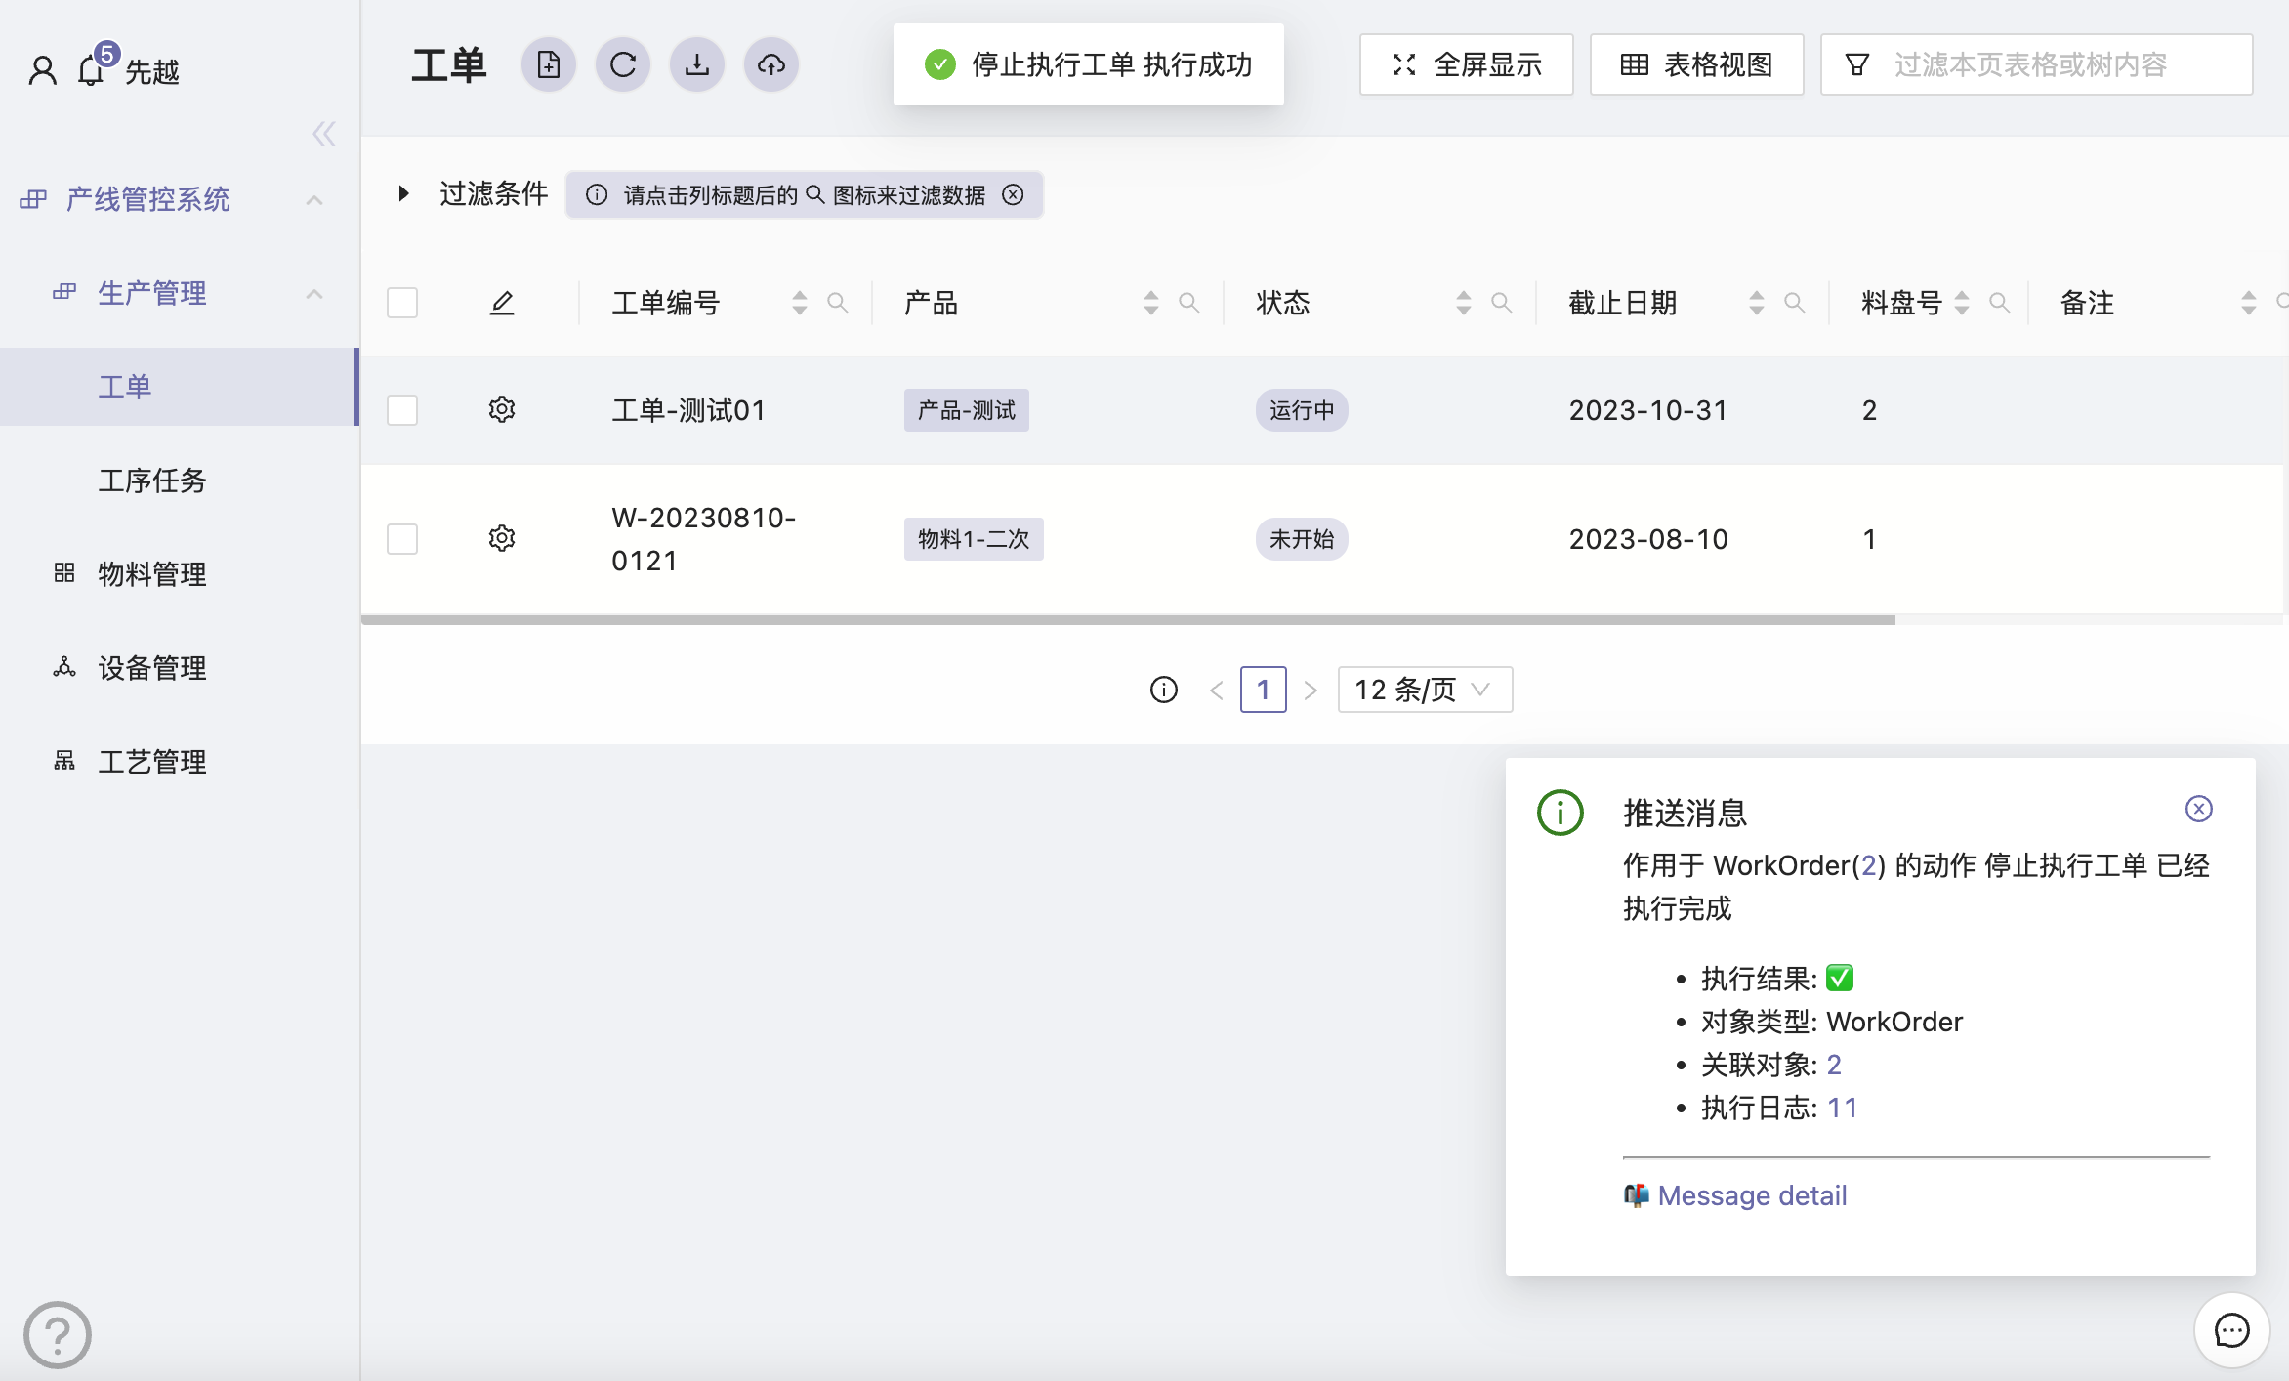Collapse the 生产管理 menu section
The image size is (2289, 1381).
[313, 293]
